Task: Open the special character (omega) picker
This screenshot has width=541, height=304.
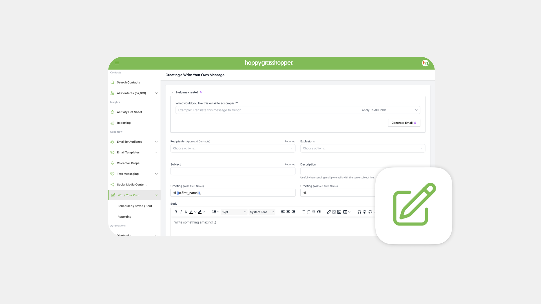Action: point(359,212)
